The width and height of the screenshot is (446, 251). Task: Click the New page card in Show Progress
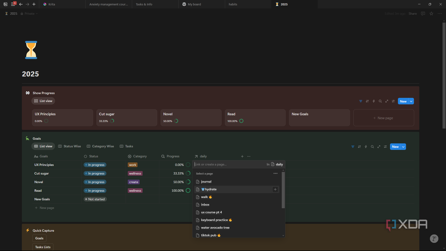point(384,118)
